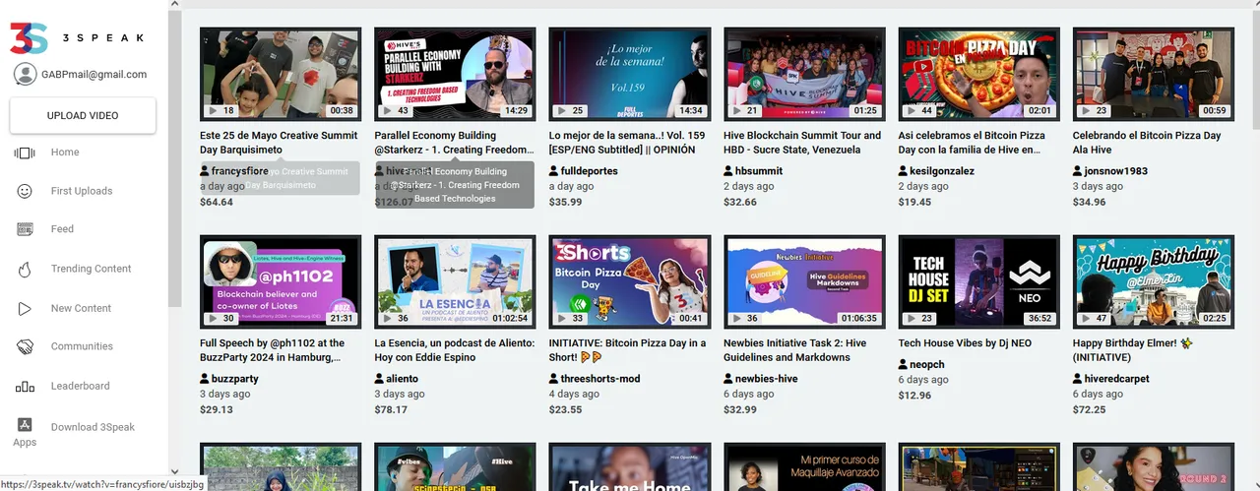Click the author icon next to threeshorts-mod
This screenshot has width=1260, height=491.
[x=554, y=379]
